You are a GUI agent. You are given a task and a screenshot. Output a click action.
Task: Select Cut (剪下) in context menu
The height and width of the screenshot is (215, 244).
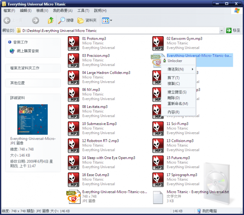pos(178,78)
